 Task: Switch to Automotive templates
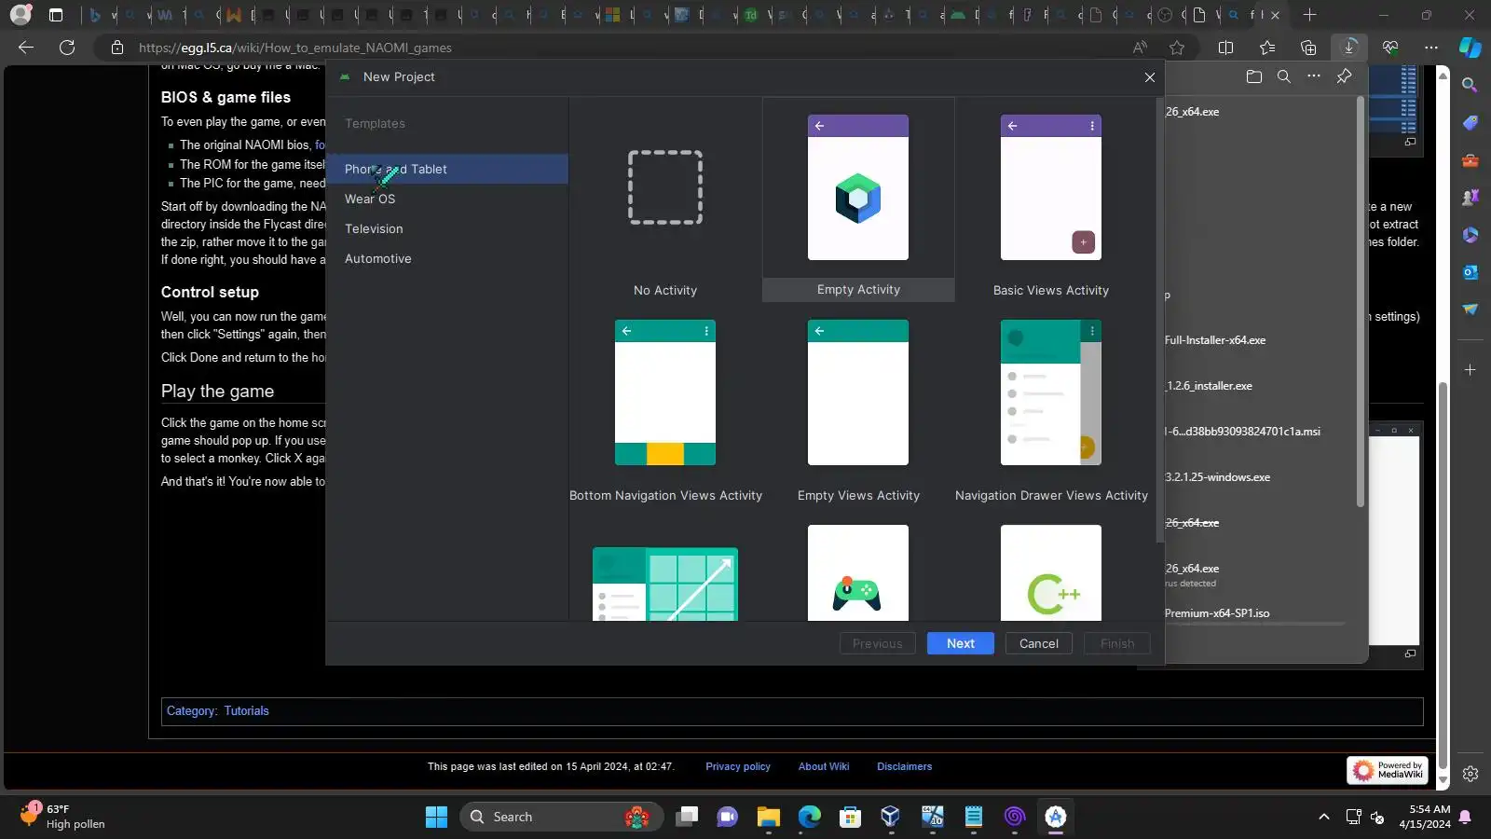coord(447,258)
